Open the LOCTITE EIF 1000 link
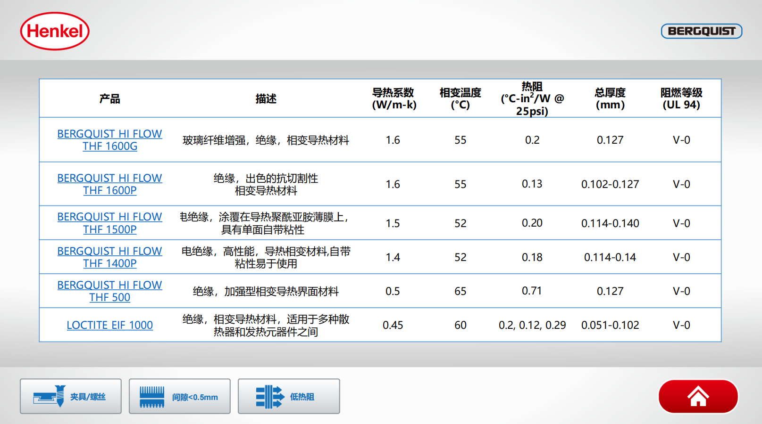Viewport: 762px width, 424px height. click(x=109, y=325)
